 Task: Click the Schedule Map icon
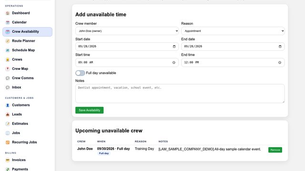click(8, 50)
